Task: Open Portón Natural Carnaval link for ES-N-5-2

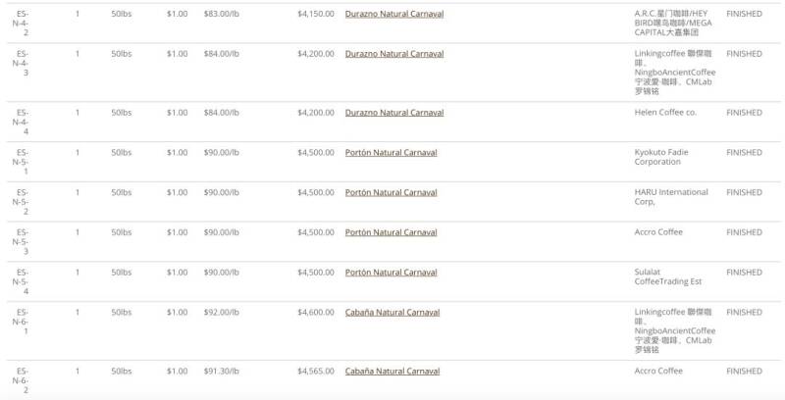Action: pyautogui.click(x=391, y=193)
